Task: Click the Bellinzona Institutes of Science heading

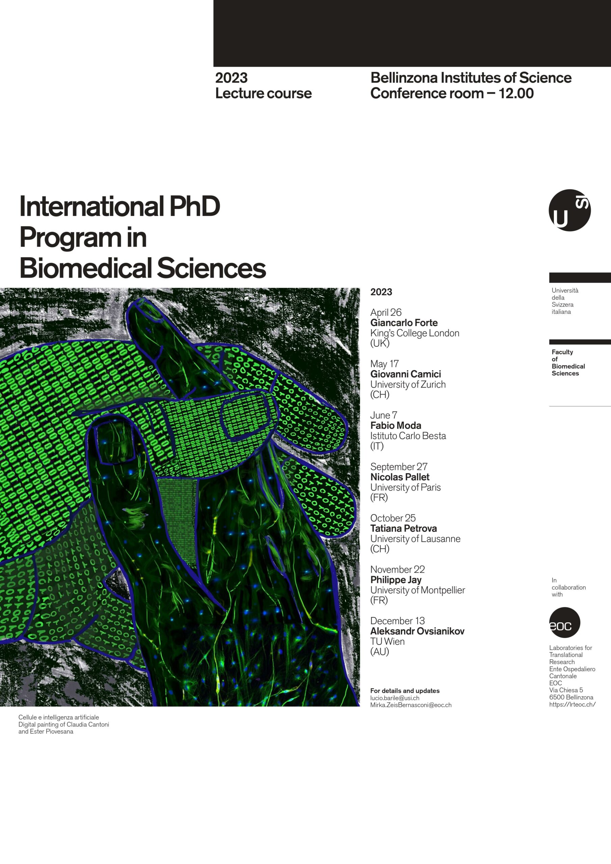Action: tap(471, 85)
